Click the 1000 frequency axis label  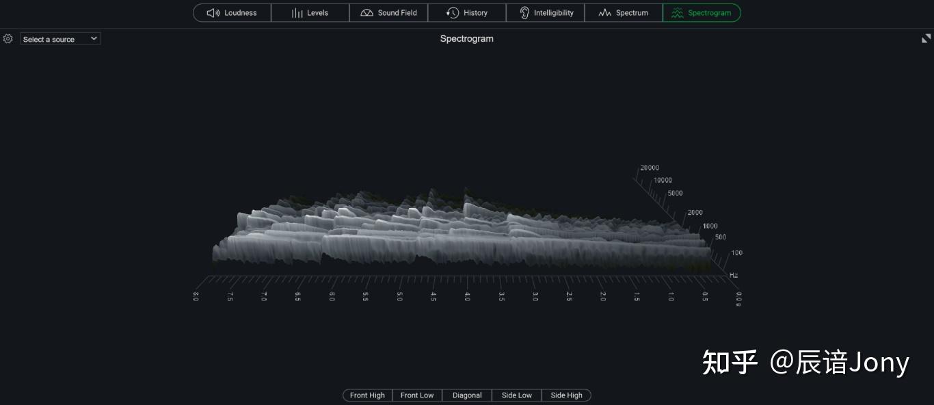click(x=710, y=226)
